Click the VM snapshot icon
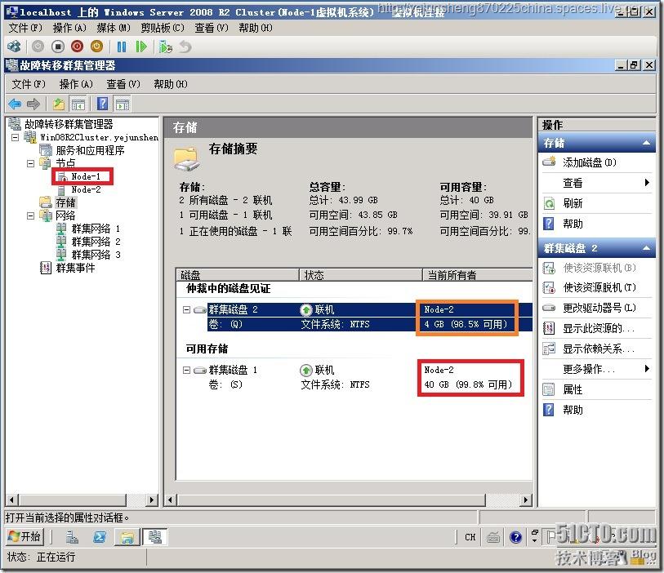The image size is (664, 573). 165,47
